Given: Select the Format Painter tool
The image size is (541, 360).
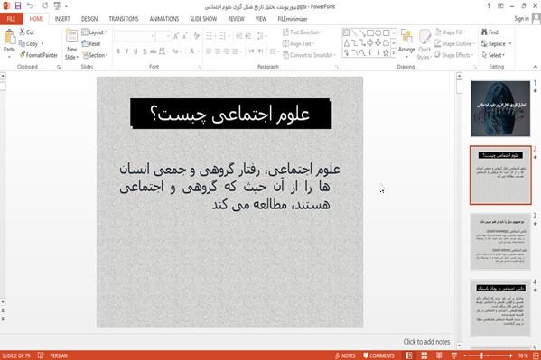Looking at the screenshot, I should [39, 55].
